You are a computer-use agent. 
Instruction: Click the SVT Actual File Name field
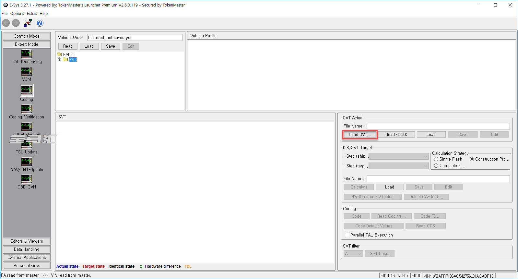click(x=438, y=126)
